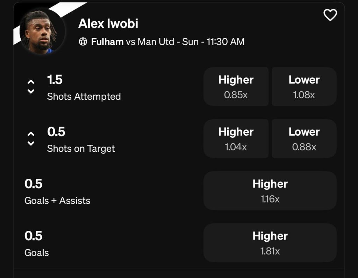Raise the Shots Attempted line with the up chevron
Image resolution: width=358 pixels, height=278 pixels.
(31, 81)
